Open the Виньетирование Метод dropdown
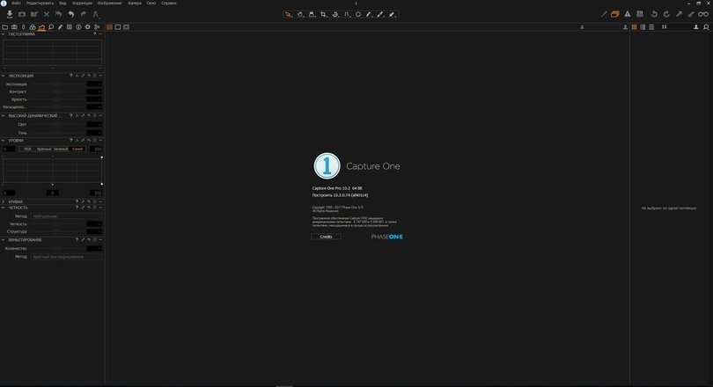This screenshot has height=387, width=713. coord(66,257)
